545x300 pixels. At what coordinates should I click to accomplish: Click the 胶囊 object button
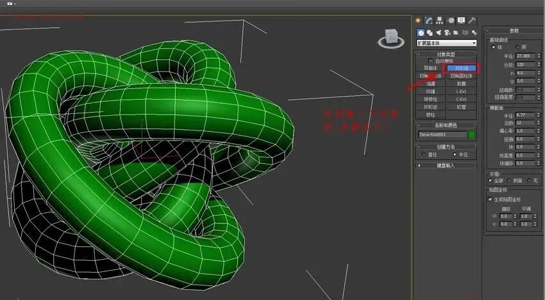(461, 84)
